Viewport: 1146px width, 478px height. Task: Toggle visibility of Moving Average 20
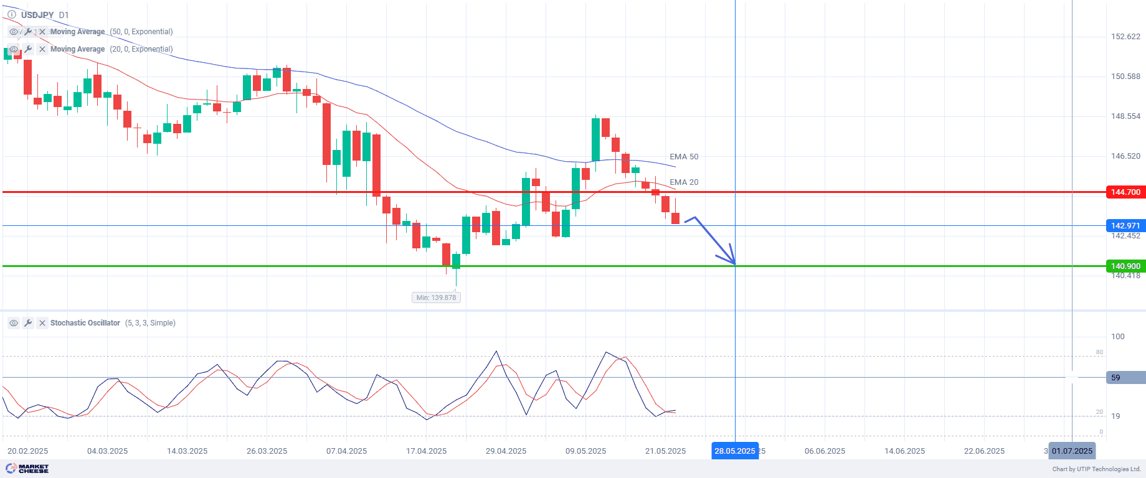coord(14,49)
